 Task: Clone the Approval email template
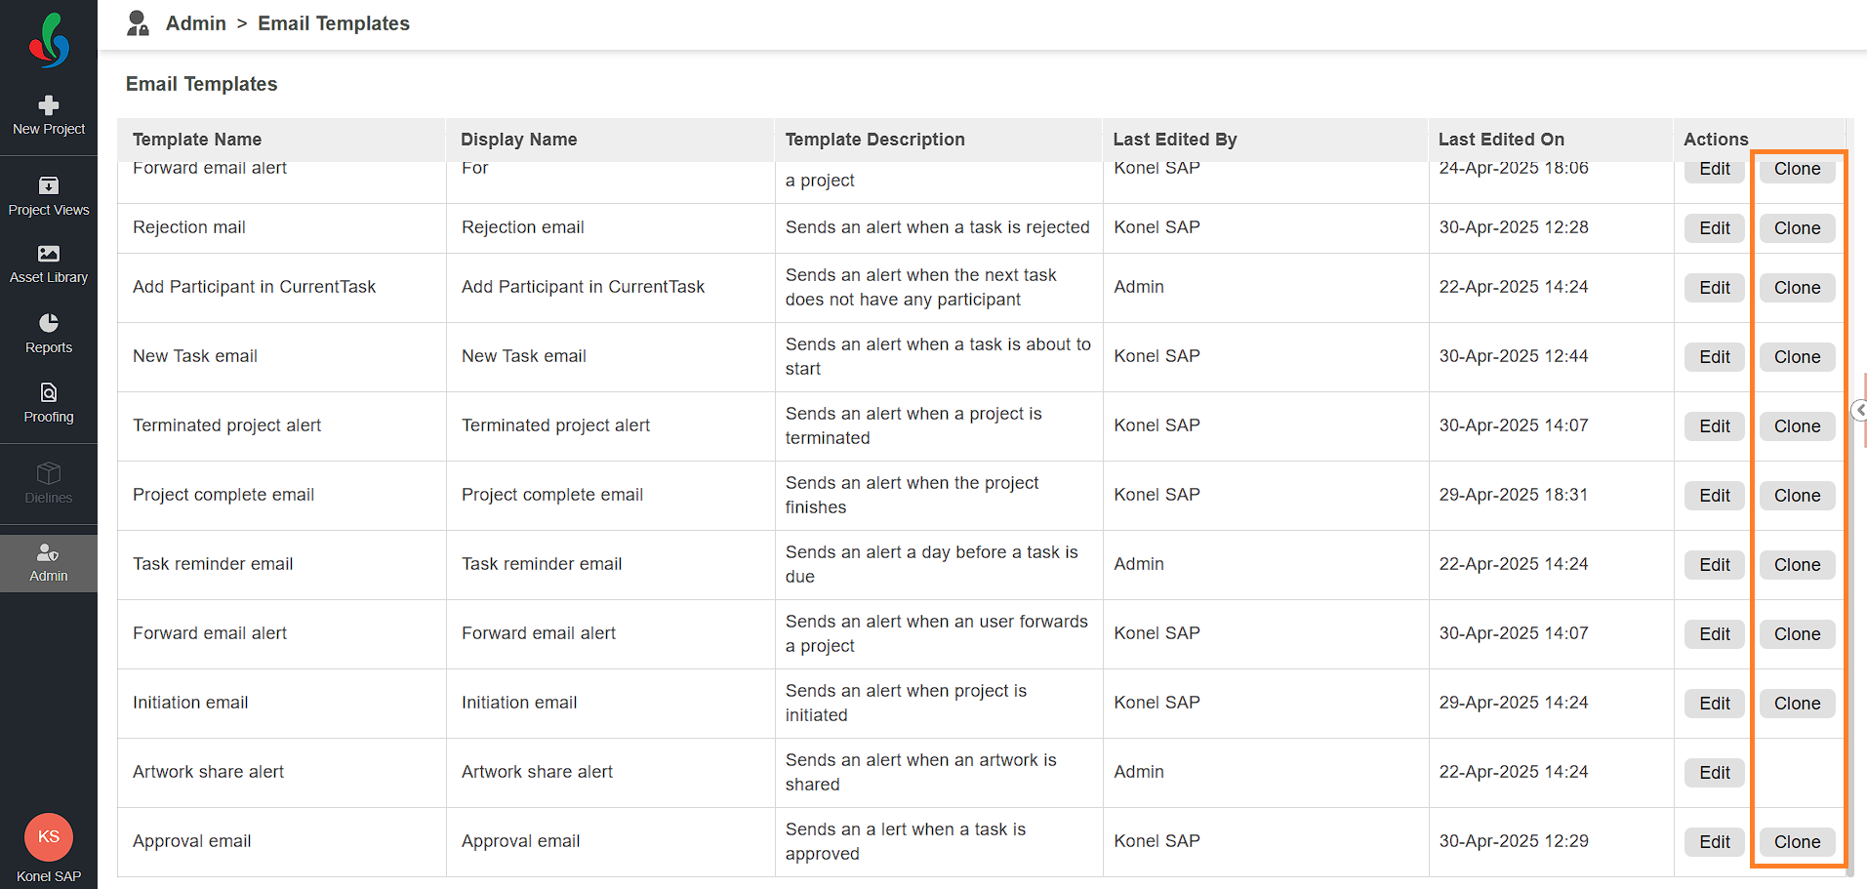(x=1798, y=842)
